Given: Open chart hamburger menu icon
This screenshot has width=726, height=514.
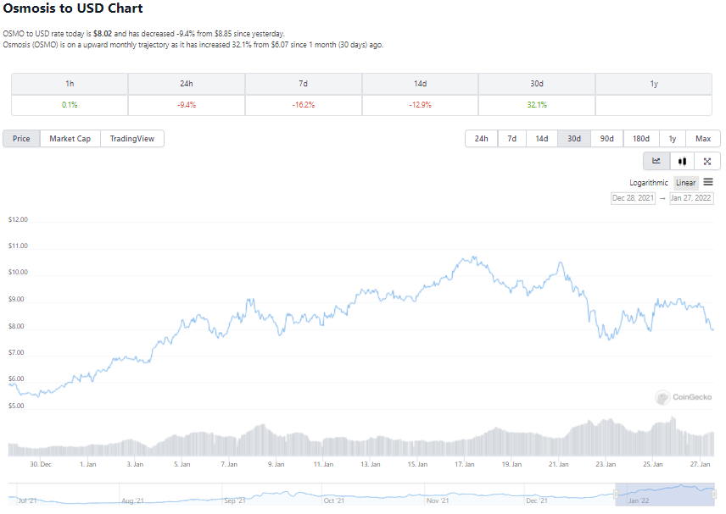Looking at the screenshot, I should tap(708, 182).
